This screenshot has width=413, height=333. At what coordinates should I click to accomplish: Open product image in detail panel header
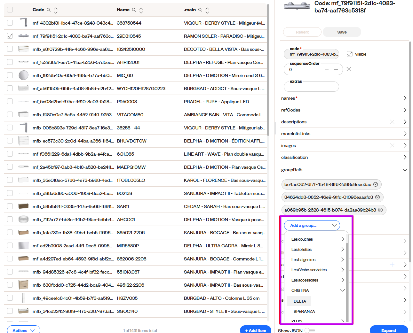click(x=297, y=5)
